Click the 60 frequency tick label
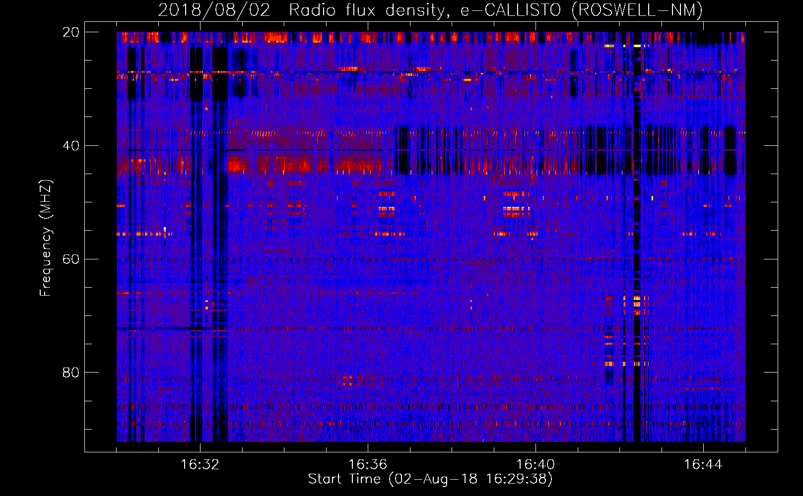The width and height of the screenshot is (803, 496). (x=70, y=259)
